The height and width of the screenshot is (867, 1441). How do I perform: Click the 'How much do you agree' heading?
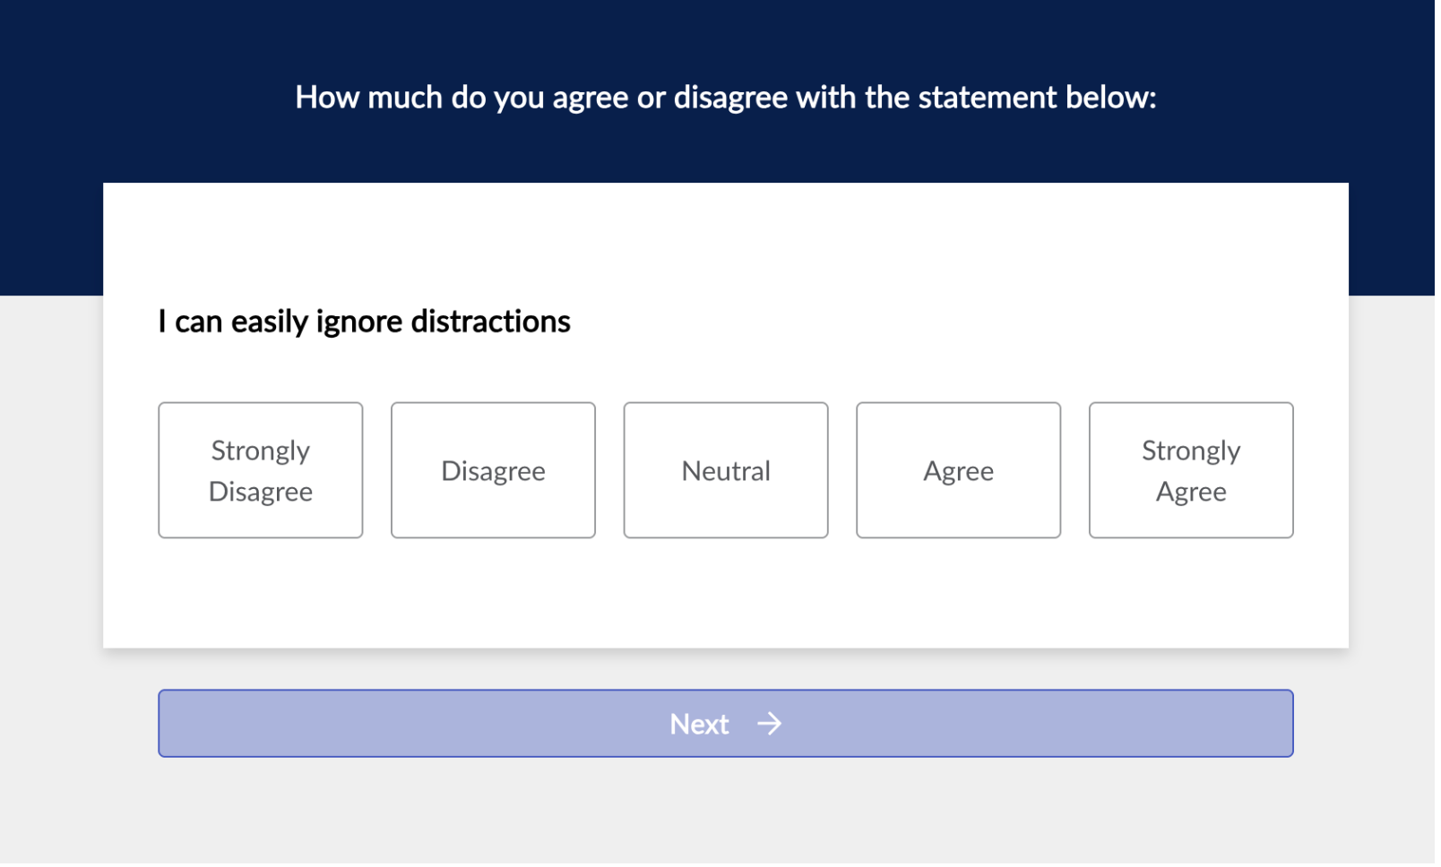click(x=726, y=98)
